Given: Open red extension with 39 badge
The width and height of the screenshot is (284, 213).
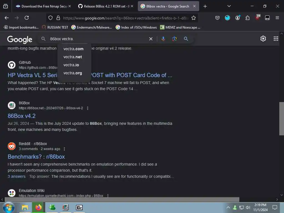Looking at the screenshot, I should 258,17.
